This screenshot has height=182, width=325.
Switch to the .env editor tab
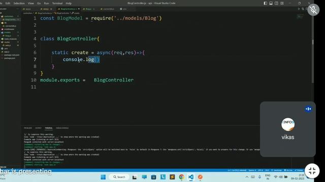(124, 9)
